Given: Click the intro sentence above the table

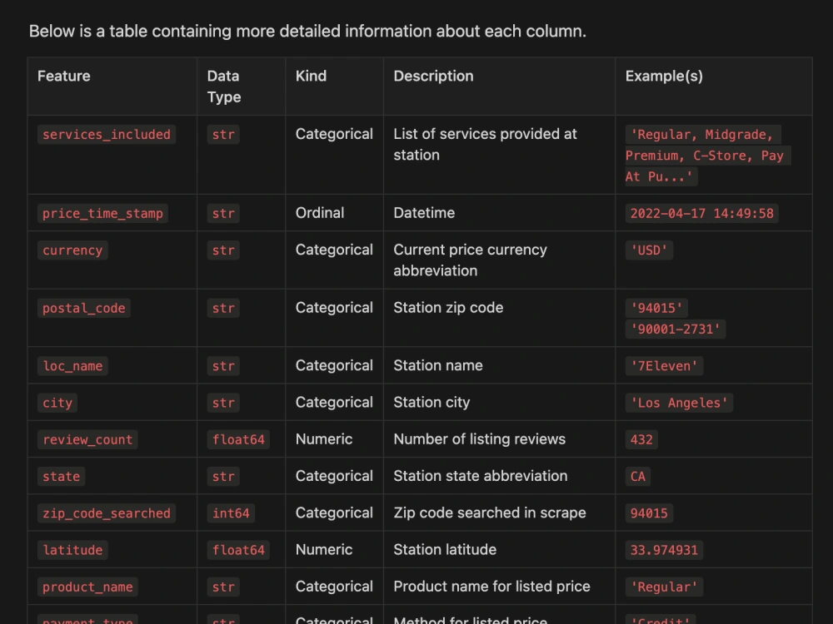Looking at the screenshot, I should point(307,32).
